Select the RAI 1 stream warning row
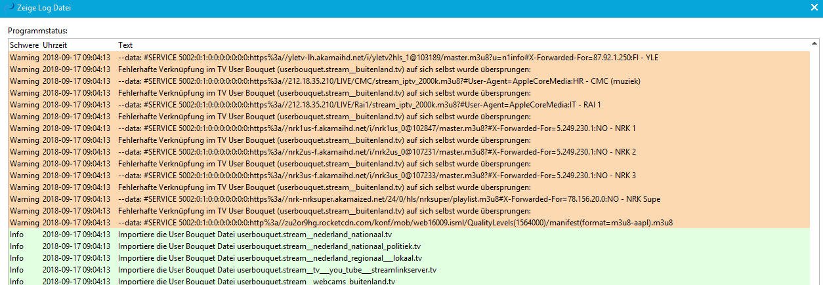The image size is (823, 285). click(x=359, y=105)
